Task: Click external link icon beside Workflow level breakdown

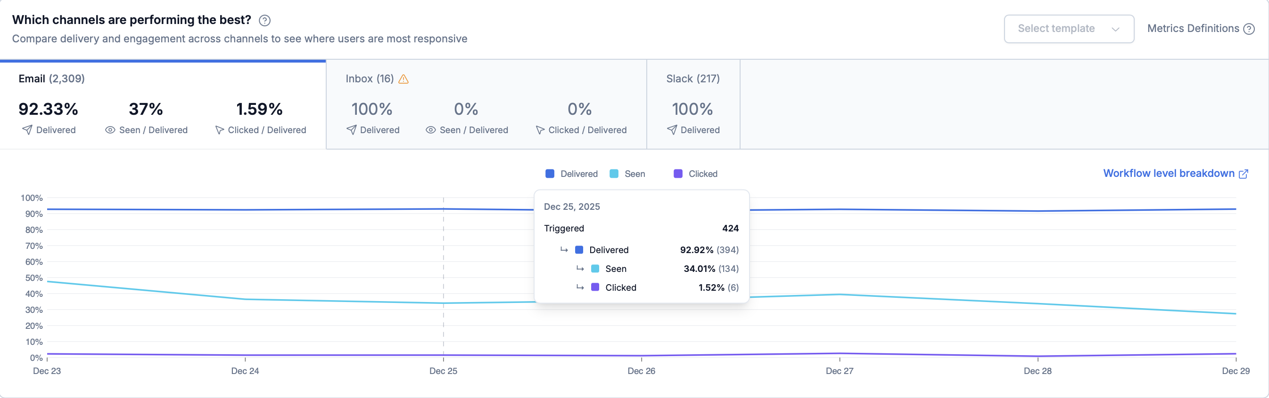Action: point(1244,174)
